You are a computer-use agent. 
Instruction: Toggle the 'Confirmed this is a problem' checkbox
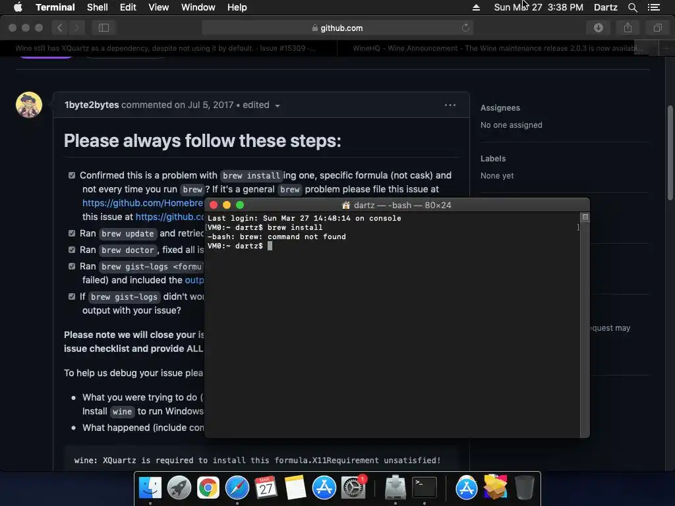coord(72,175)
